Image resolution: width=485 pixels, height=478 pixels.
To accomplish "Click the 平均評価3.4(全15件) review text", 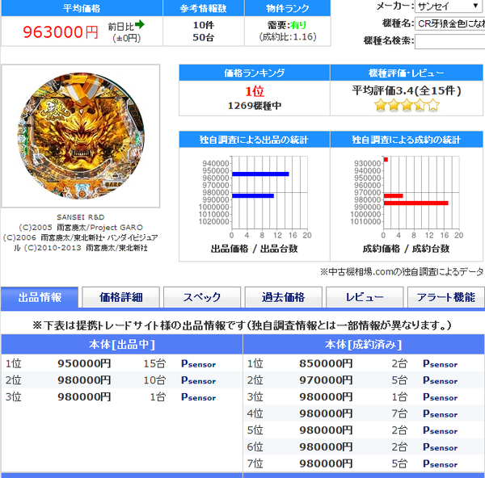I will pyautogui.click(x=407, y=91).
